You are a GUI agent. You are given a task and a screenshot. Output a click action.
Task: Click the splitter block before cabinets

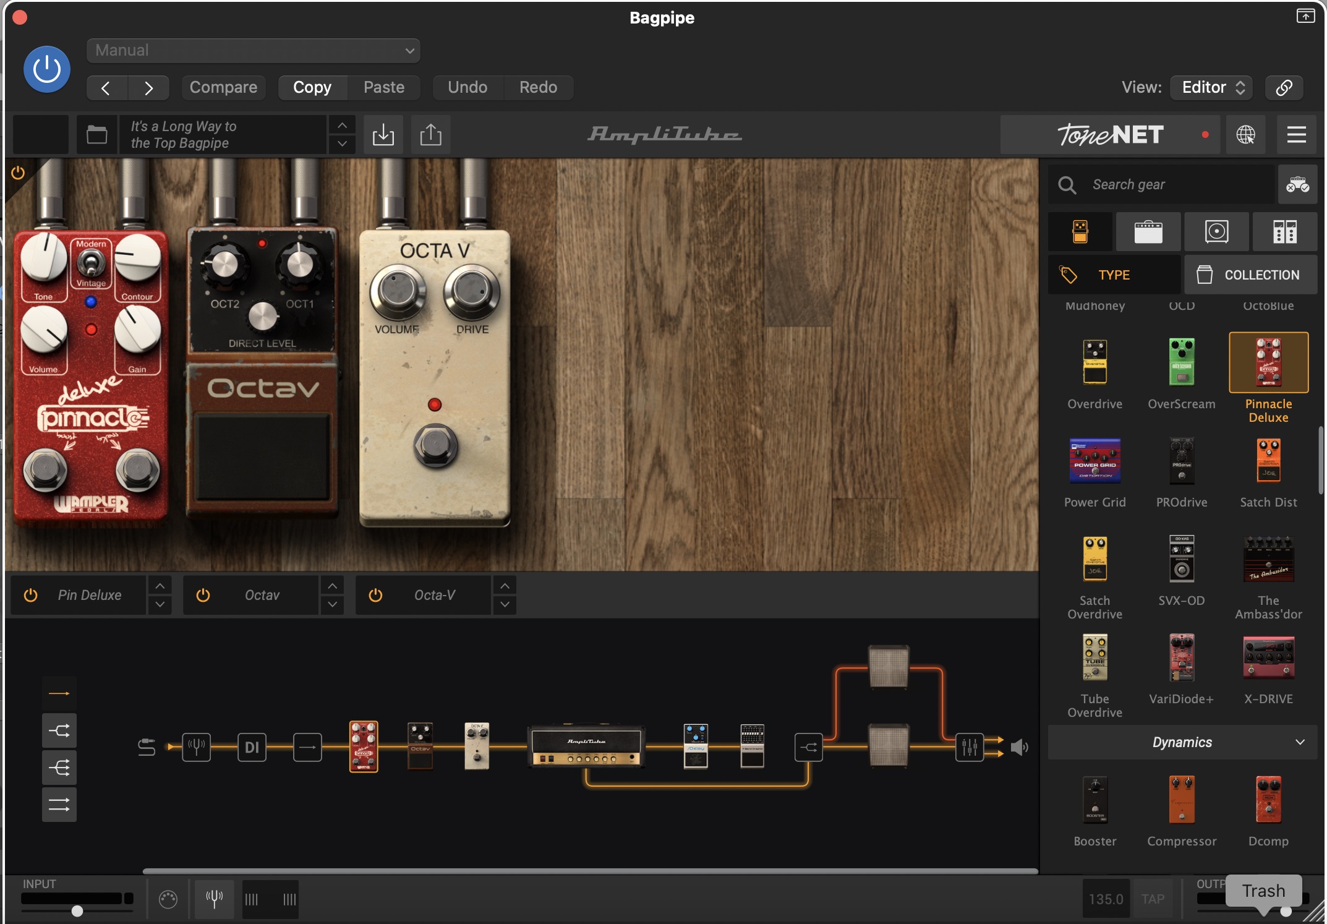pyautogui.click(x=808, y=747)
